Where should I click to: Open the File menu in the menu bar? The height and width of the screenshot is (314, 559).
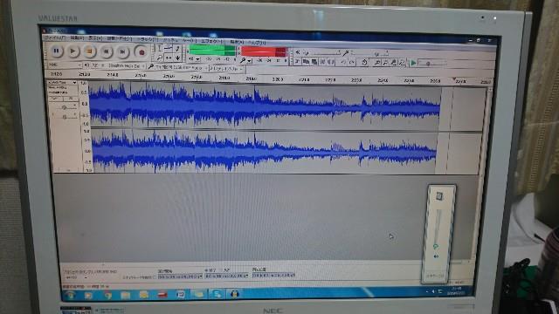(x=55, y=37)
